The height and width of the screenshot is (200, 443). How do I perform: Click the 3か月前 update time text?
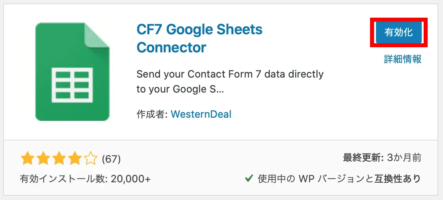pyautogui.click(x=404, y=158)
